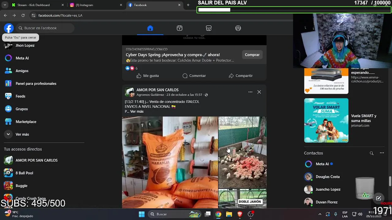Launch 8 Ball Pool shortcut
Viewport: 392px width, 220px height.
click(24, 173)
